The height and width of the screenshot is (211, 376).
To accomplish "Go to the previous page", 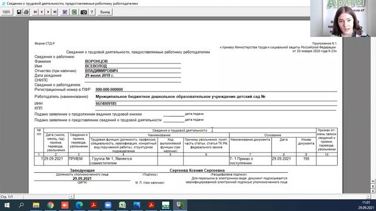I will coord(42,12).
